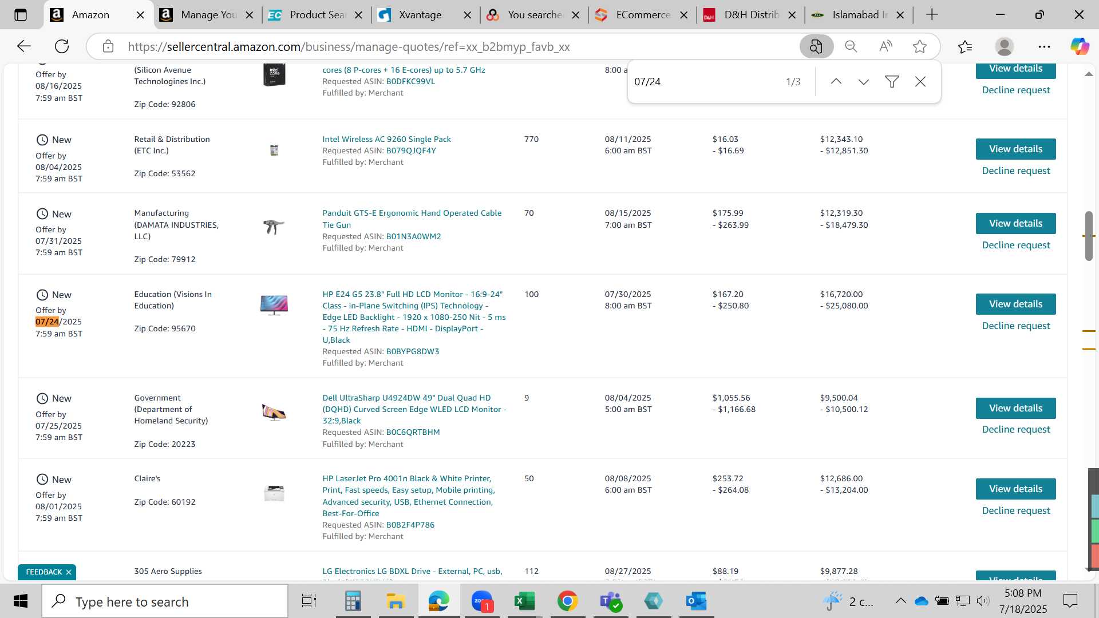
Task: Open the volume control in tray
Action: (x=983, y=601)
